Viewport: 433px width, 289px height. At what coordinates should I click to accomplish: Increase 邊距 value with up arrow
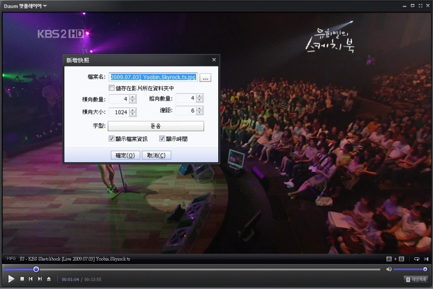[x=200, y=108]
